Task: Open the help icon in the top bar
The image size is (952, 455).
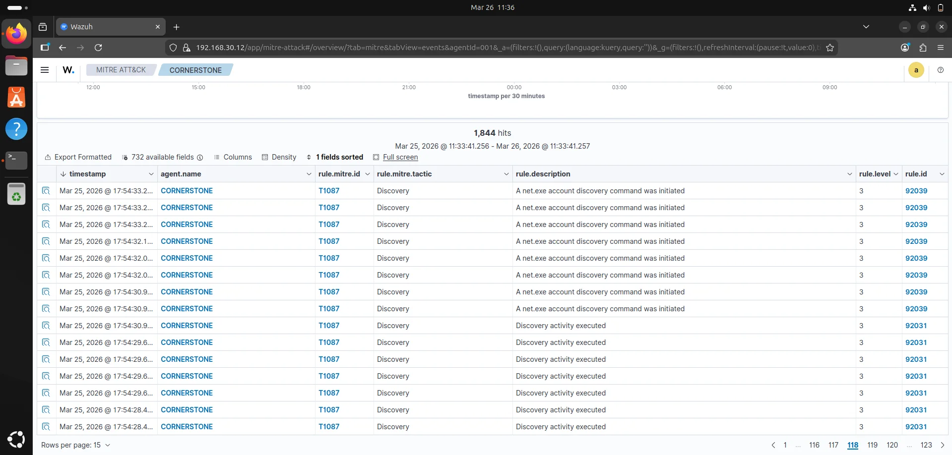Action: coord(940,70)
